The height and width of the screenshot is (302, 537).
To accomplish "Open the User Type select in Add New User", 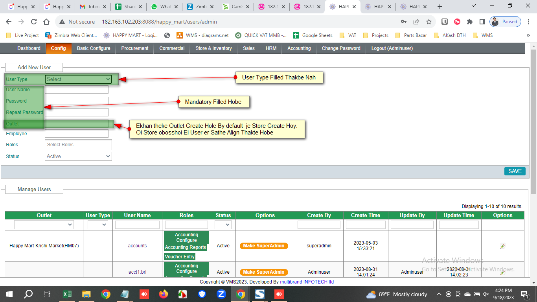I will point(79,79).
